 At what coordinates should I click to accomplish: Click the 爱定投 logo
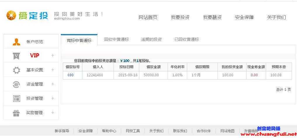pyautogui.click(x=27, y=15)
